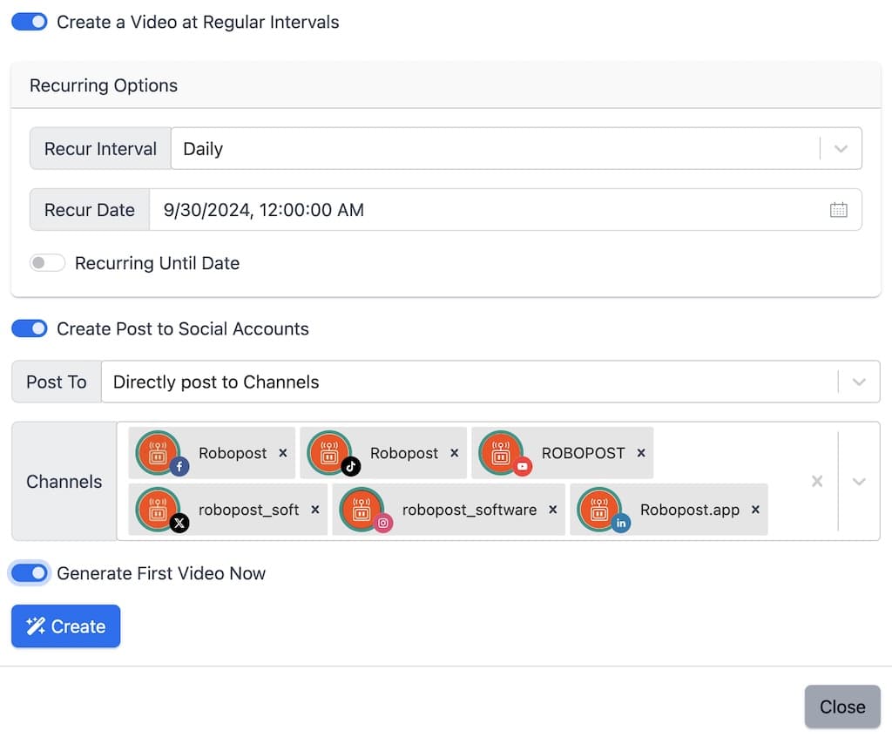Click the robopost_soft channel name
Viewport: 892px width, 737px height.
tap(248, 510)
